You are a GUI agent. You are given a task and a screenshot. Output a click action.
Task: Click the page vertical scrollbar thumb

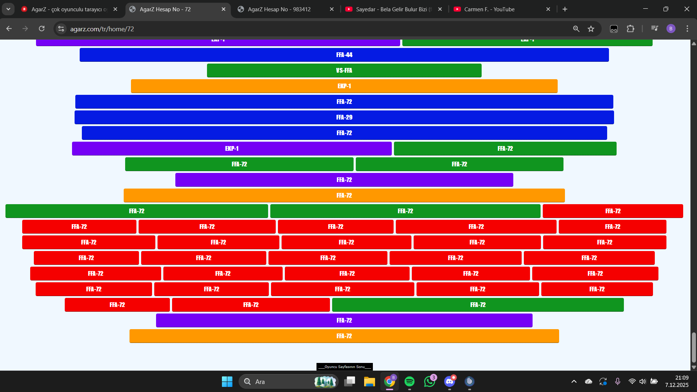click(694, 347)
